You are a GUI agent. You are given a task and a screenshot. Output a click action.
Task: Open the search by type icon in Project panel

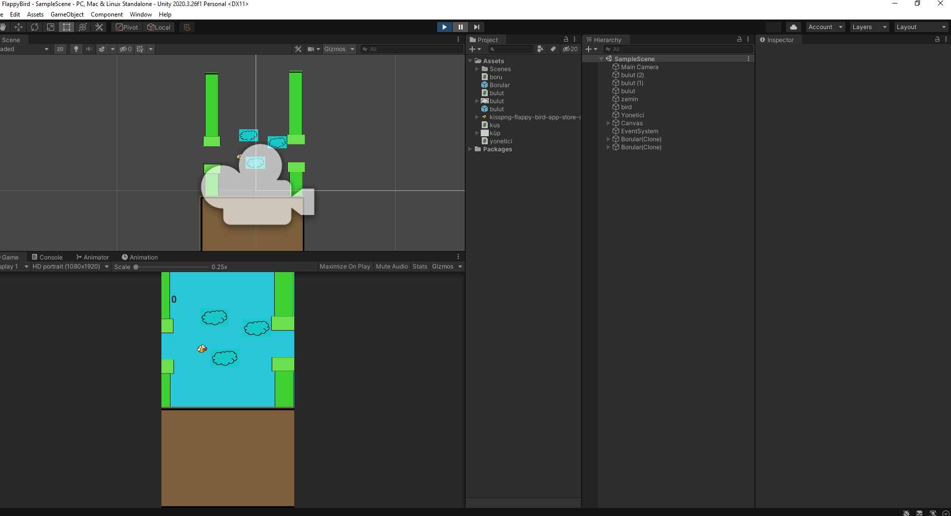click(x=540, y=49)
